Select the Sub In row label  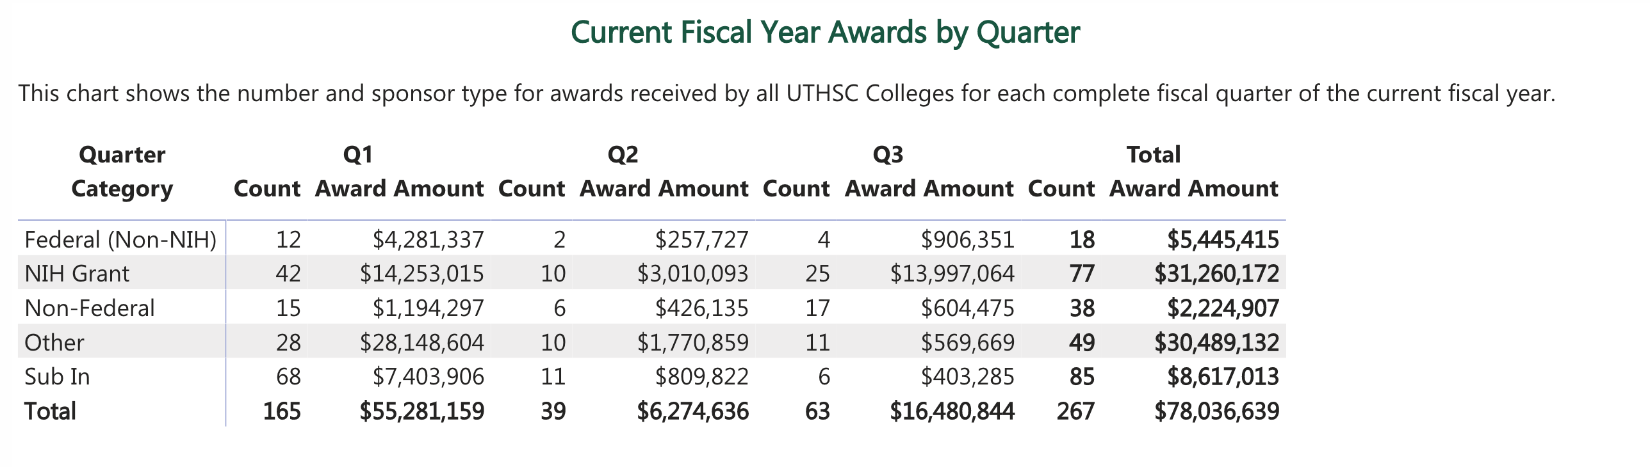click(x=58, y=377)
